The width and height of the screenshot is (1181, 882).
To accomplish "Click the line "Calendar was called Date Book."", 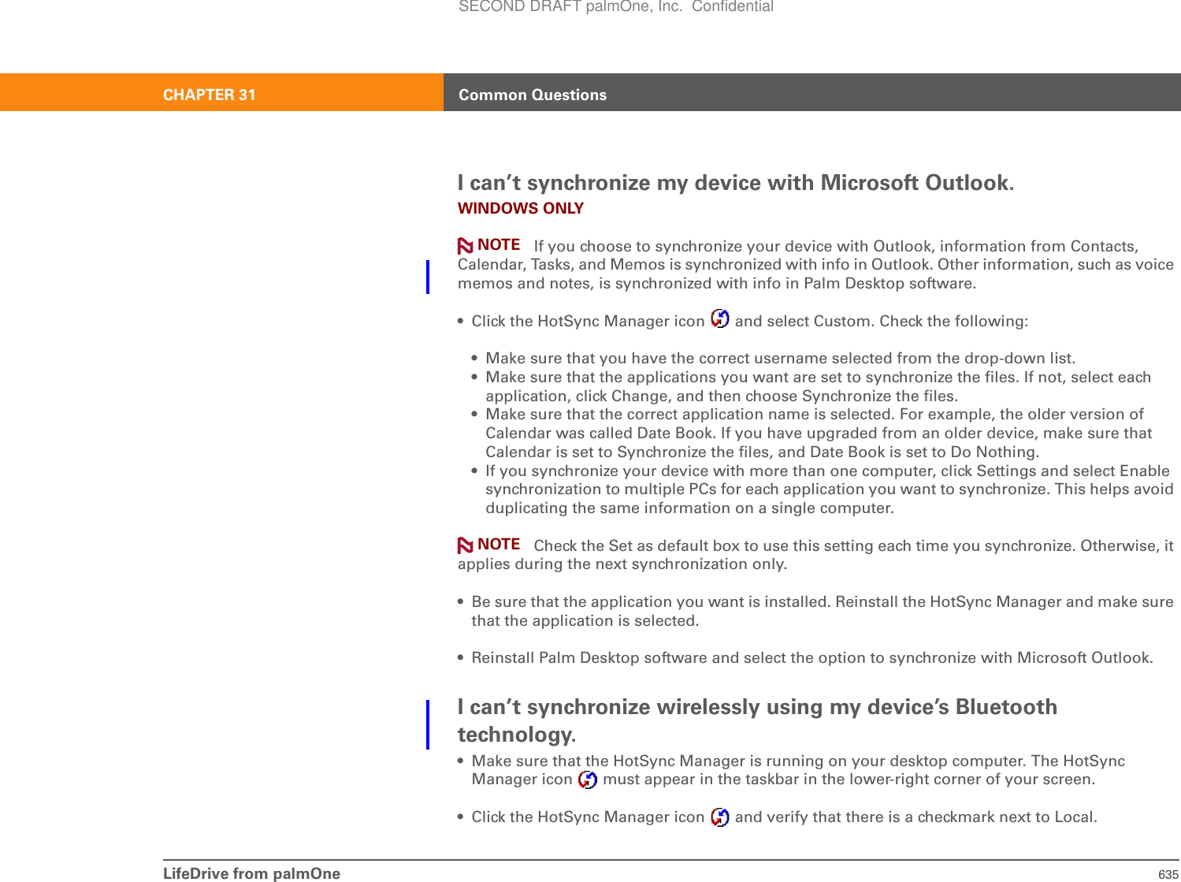I will (x=819, y=433).
